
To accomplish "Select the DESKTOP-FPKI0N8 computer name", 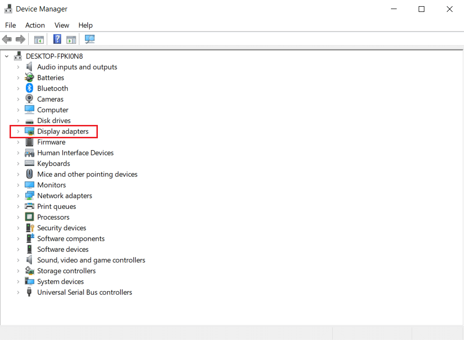I will pos(54,56).
